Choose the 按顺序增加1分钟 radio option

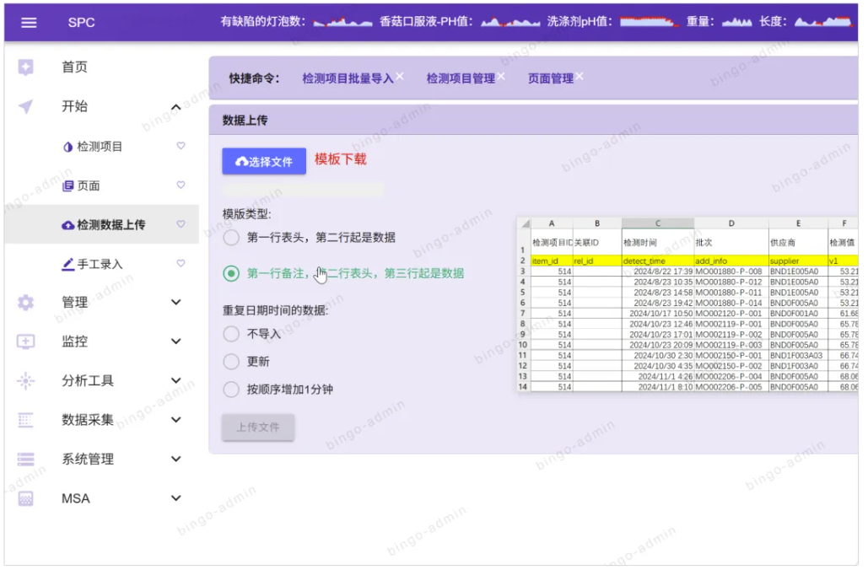pos(231,390)
